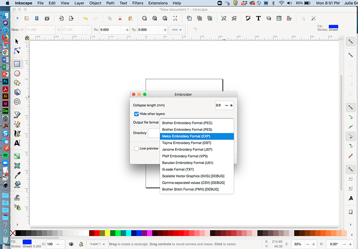Viewport: 358px width, 249px height.
Task: Open the Object menu
Action: coord(95,3)
